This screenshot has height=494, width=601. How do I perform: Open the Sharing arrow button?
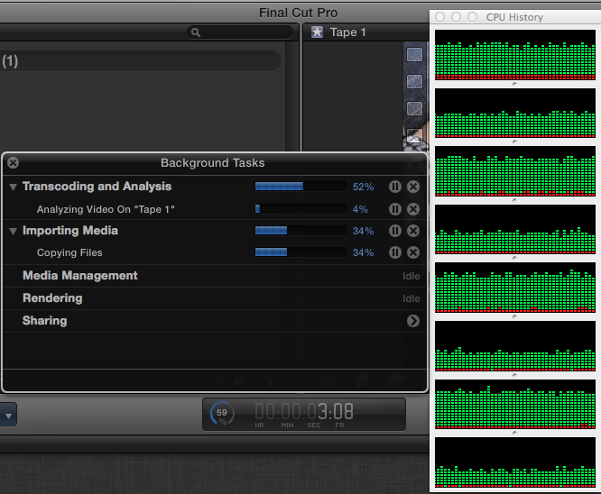pos(413,321)
